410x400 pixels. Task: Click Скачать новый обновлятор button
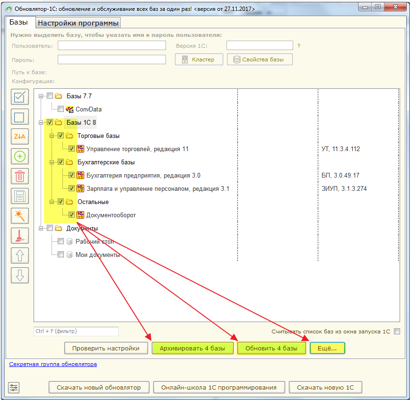pos(99,387)
